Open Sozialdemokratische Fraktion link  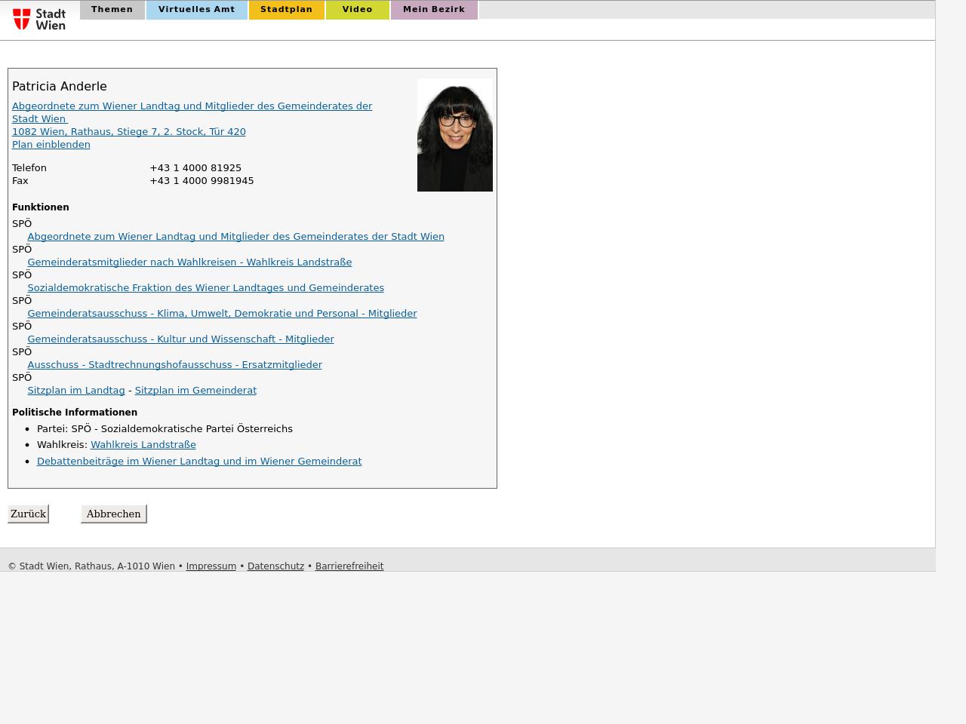[206, 287]
